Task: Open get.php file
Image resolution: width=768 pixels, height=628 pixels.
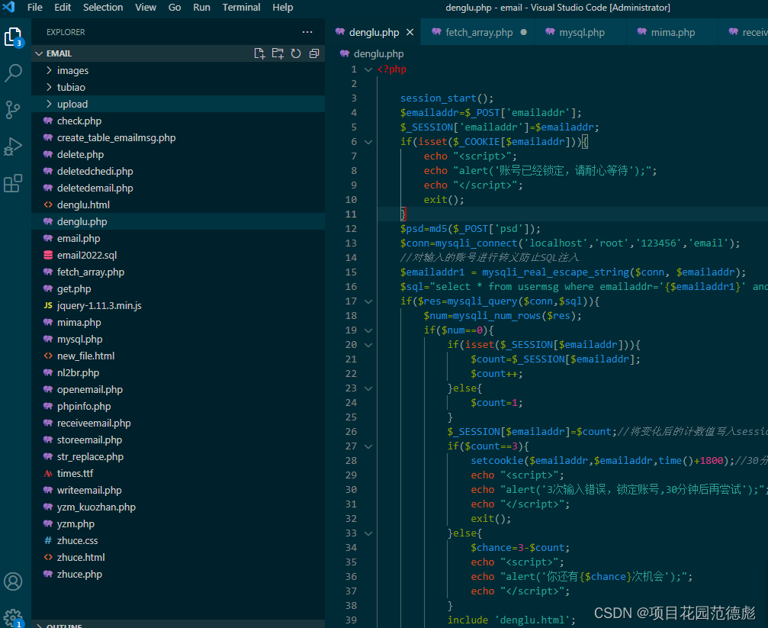Action: coord(178,288)
